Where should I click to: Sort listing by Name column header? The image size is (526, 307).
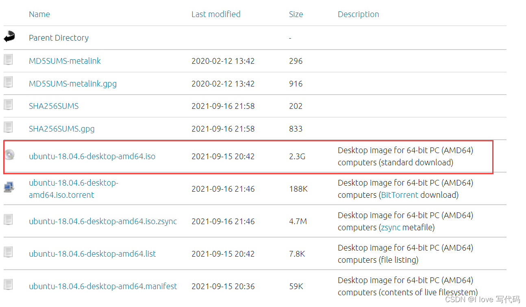click(39, 14)
